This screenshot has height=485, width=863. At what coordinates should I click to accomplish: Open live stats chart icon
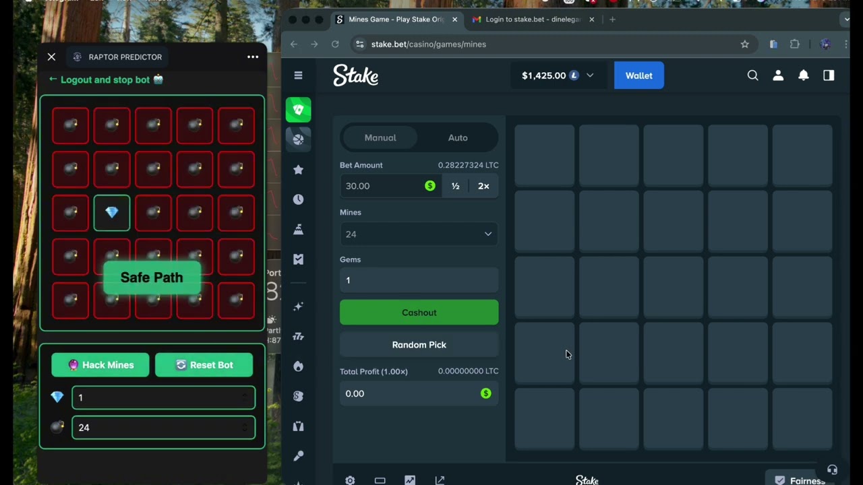(x=410, y=480)
